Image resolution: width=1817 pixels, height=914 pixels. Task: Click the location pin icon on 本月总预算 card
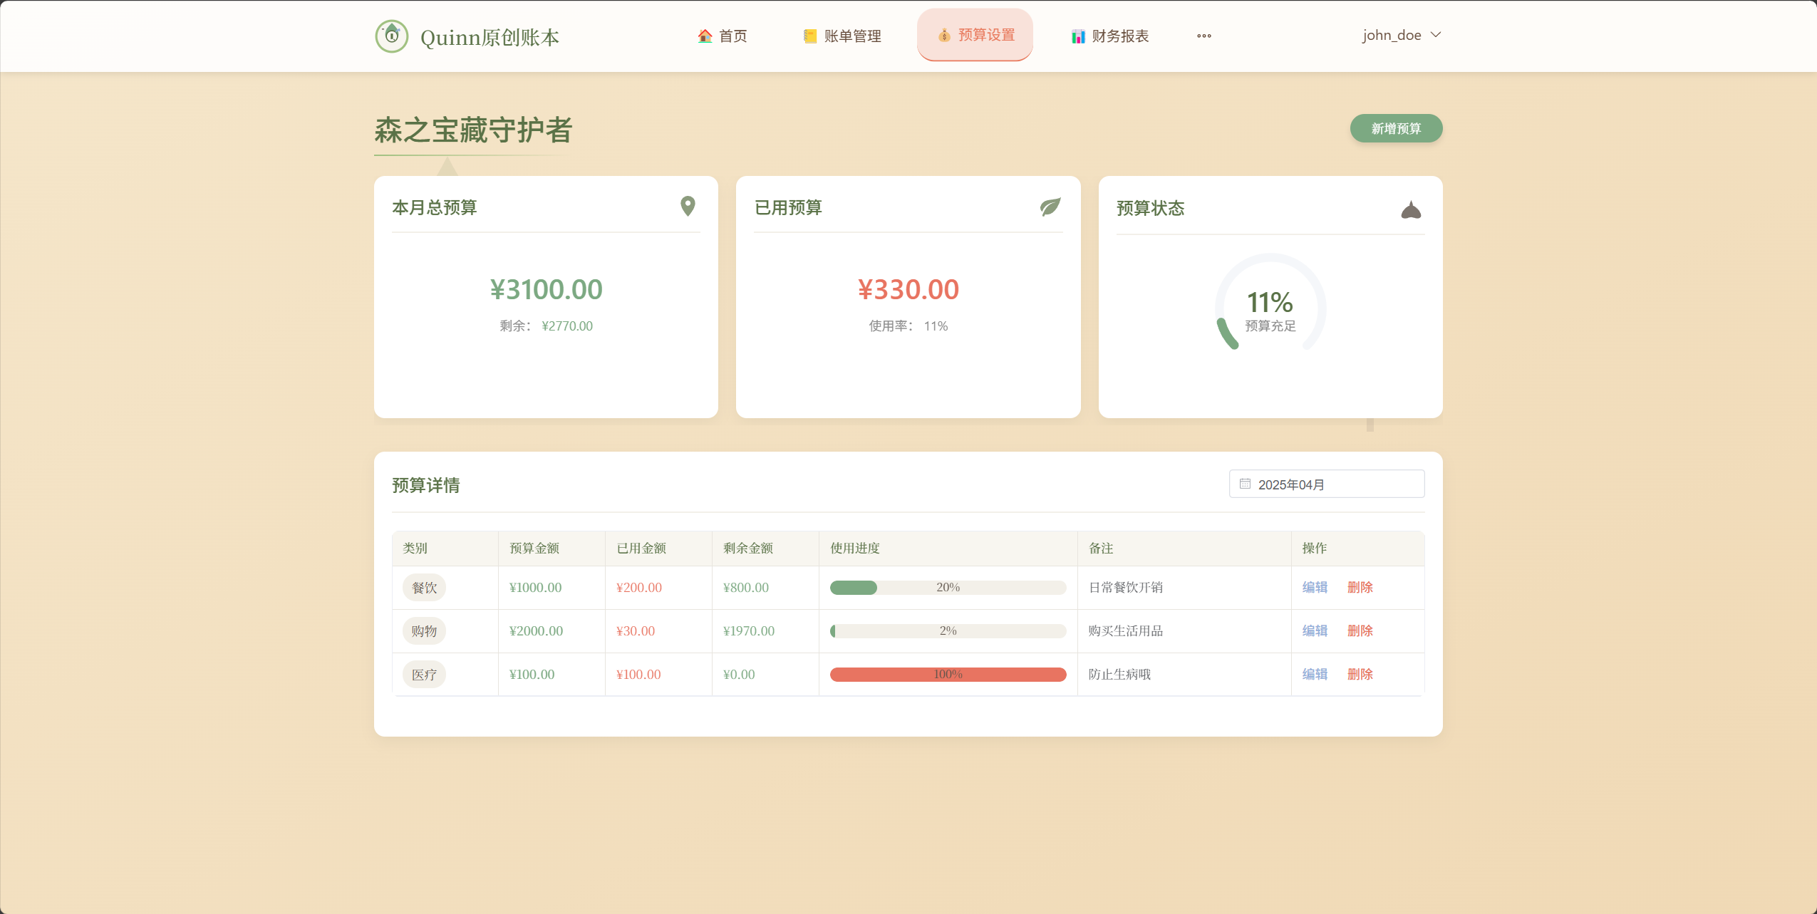click(x=686, y=207)
